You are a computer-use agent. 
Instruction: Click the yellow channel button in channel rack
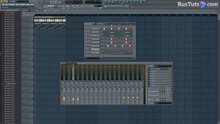[x=96, y=50]
